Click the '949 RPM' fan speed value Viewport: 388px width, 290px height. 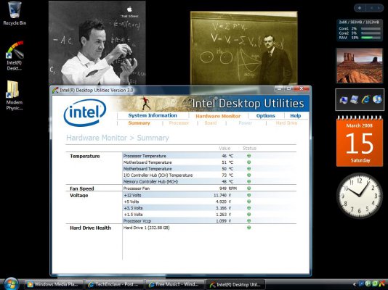coord(228,188)
